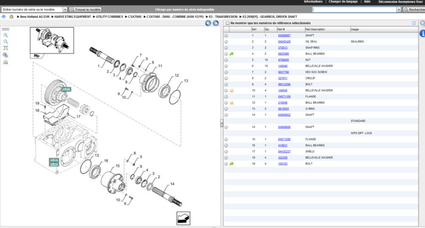Check 'Ne montrer que les numéros de référence sélectionnés'

coord(227,23)
